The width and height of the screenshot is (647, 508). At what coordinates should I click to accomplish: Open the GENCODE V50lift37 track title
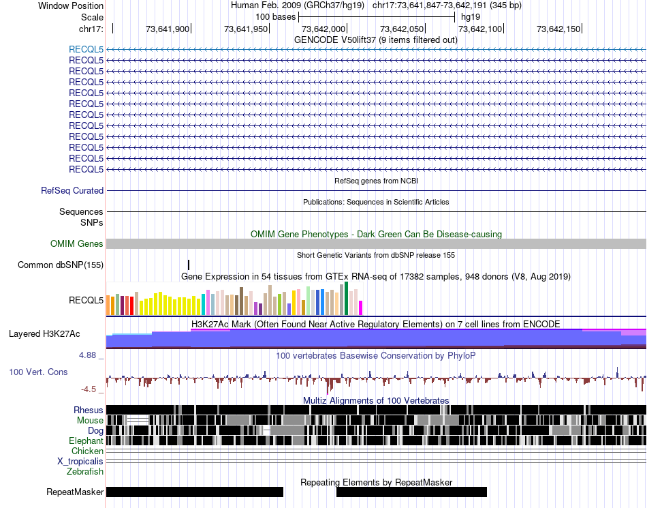(x=375, y=40)
